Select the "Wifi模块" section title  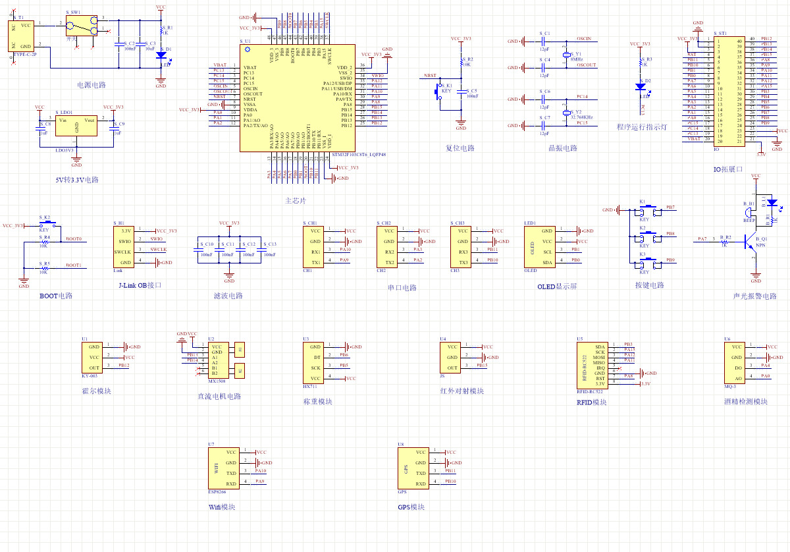tap(222, 507)
